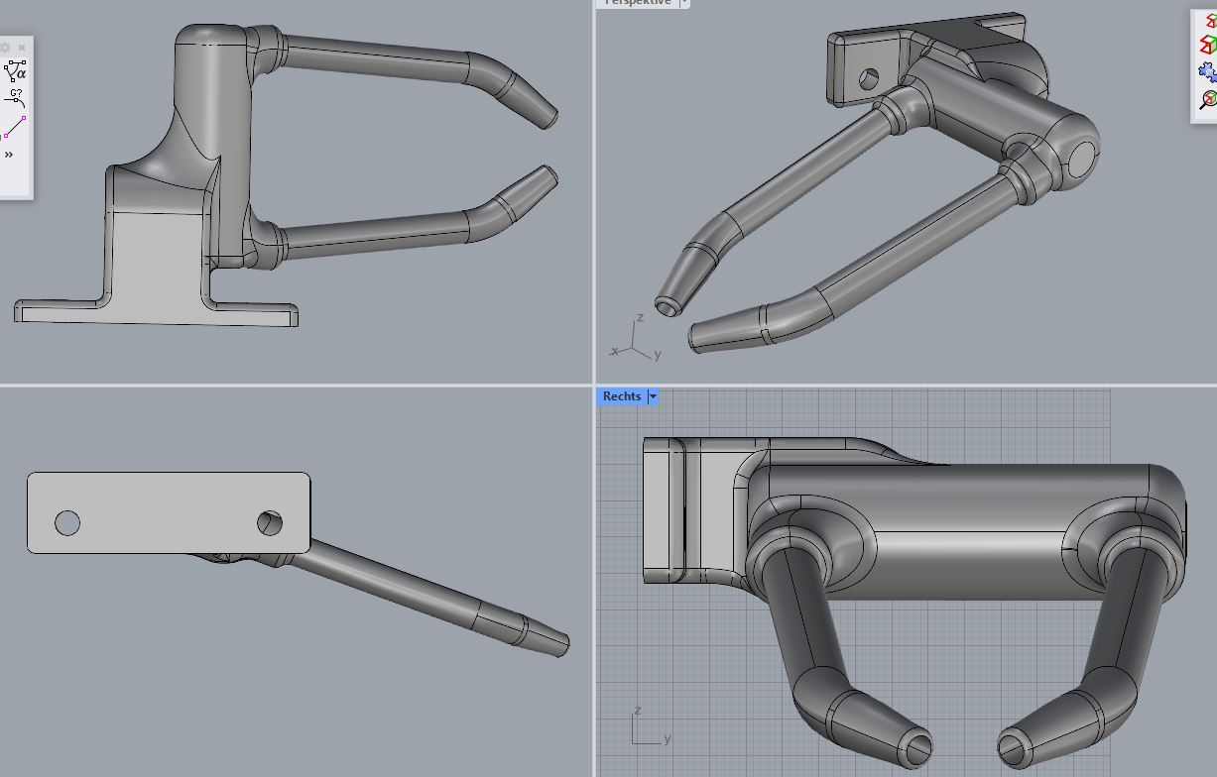
Task: Click the z-y axis indicator in Rechts viewport
Action: pos(648,728)
